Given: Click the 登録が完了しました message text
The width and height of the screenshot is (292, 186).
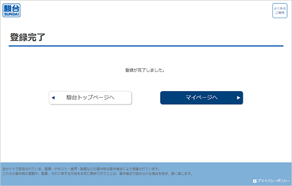Looking at the screenshot, I should (x=145, y=70).
